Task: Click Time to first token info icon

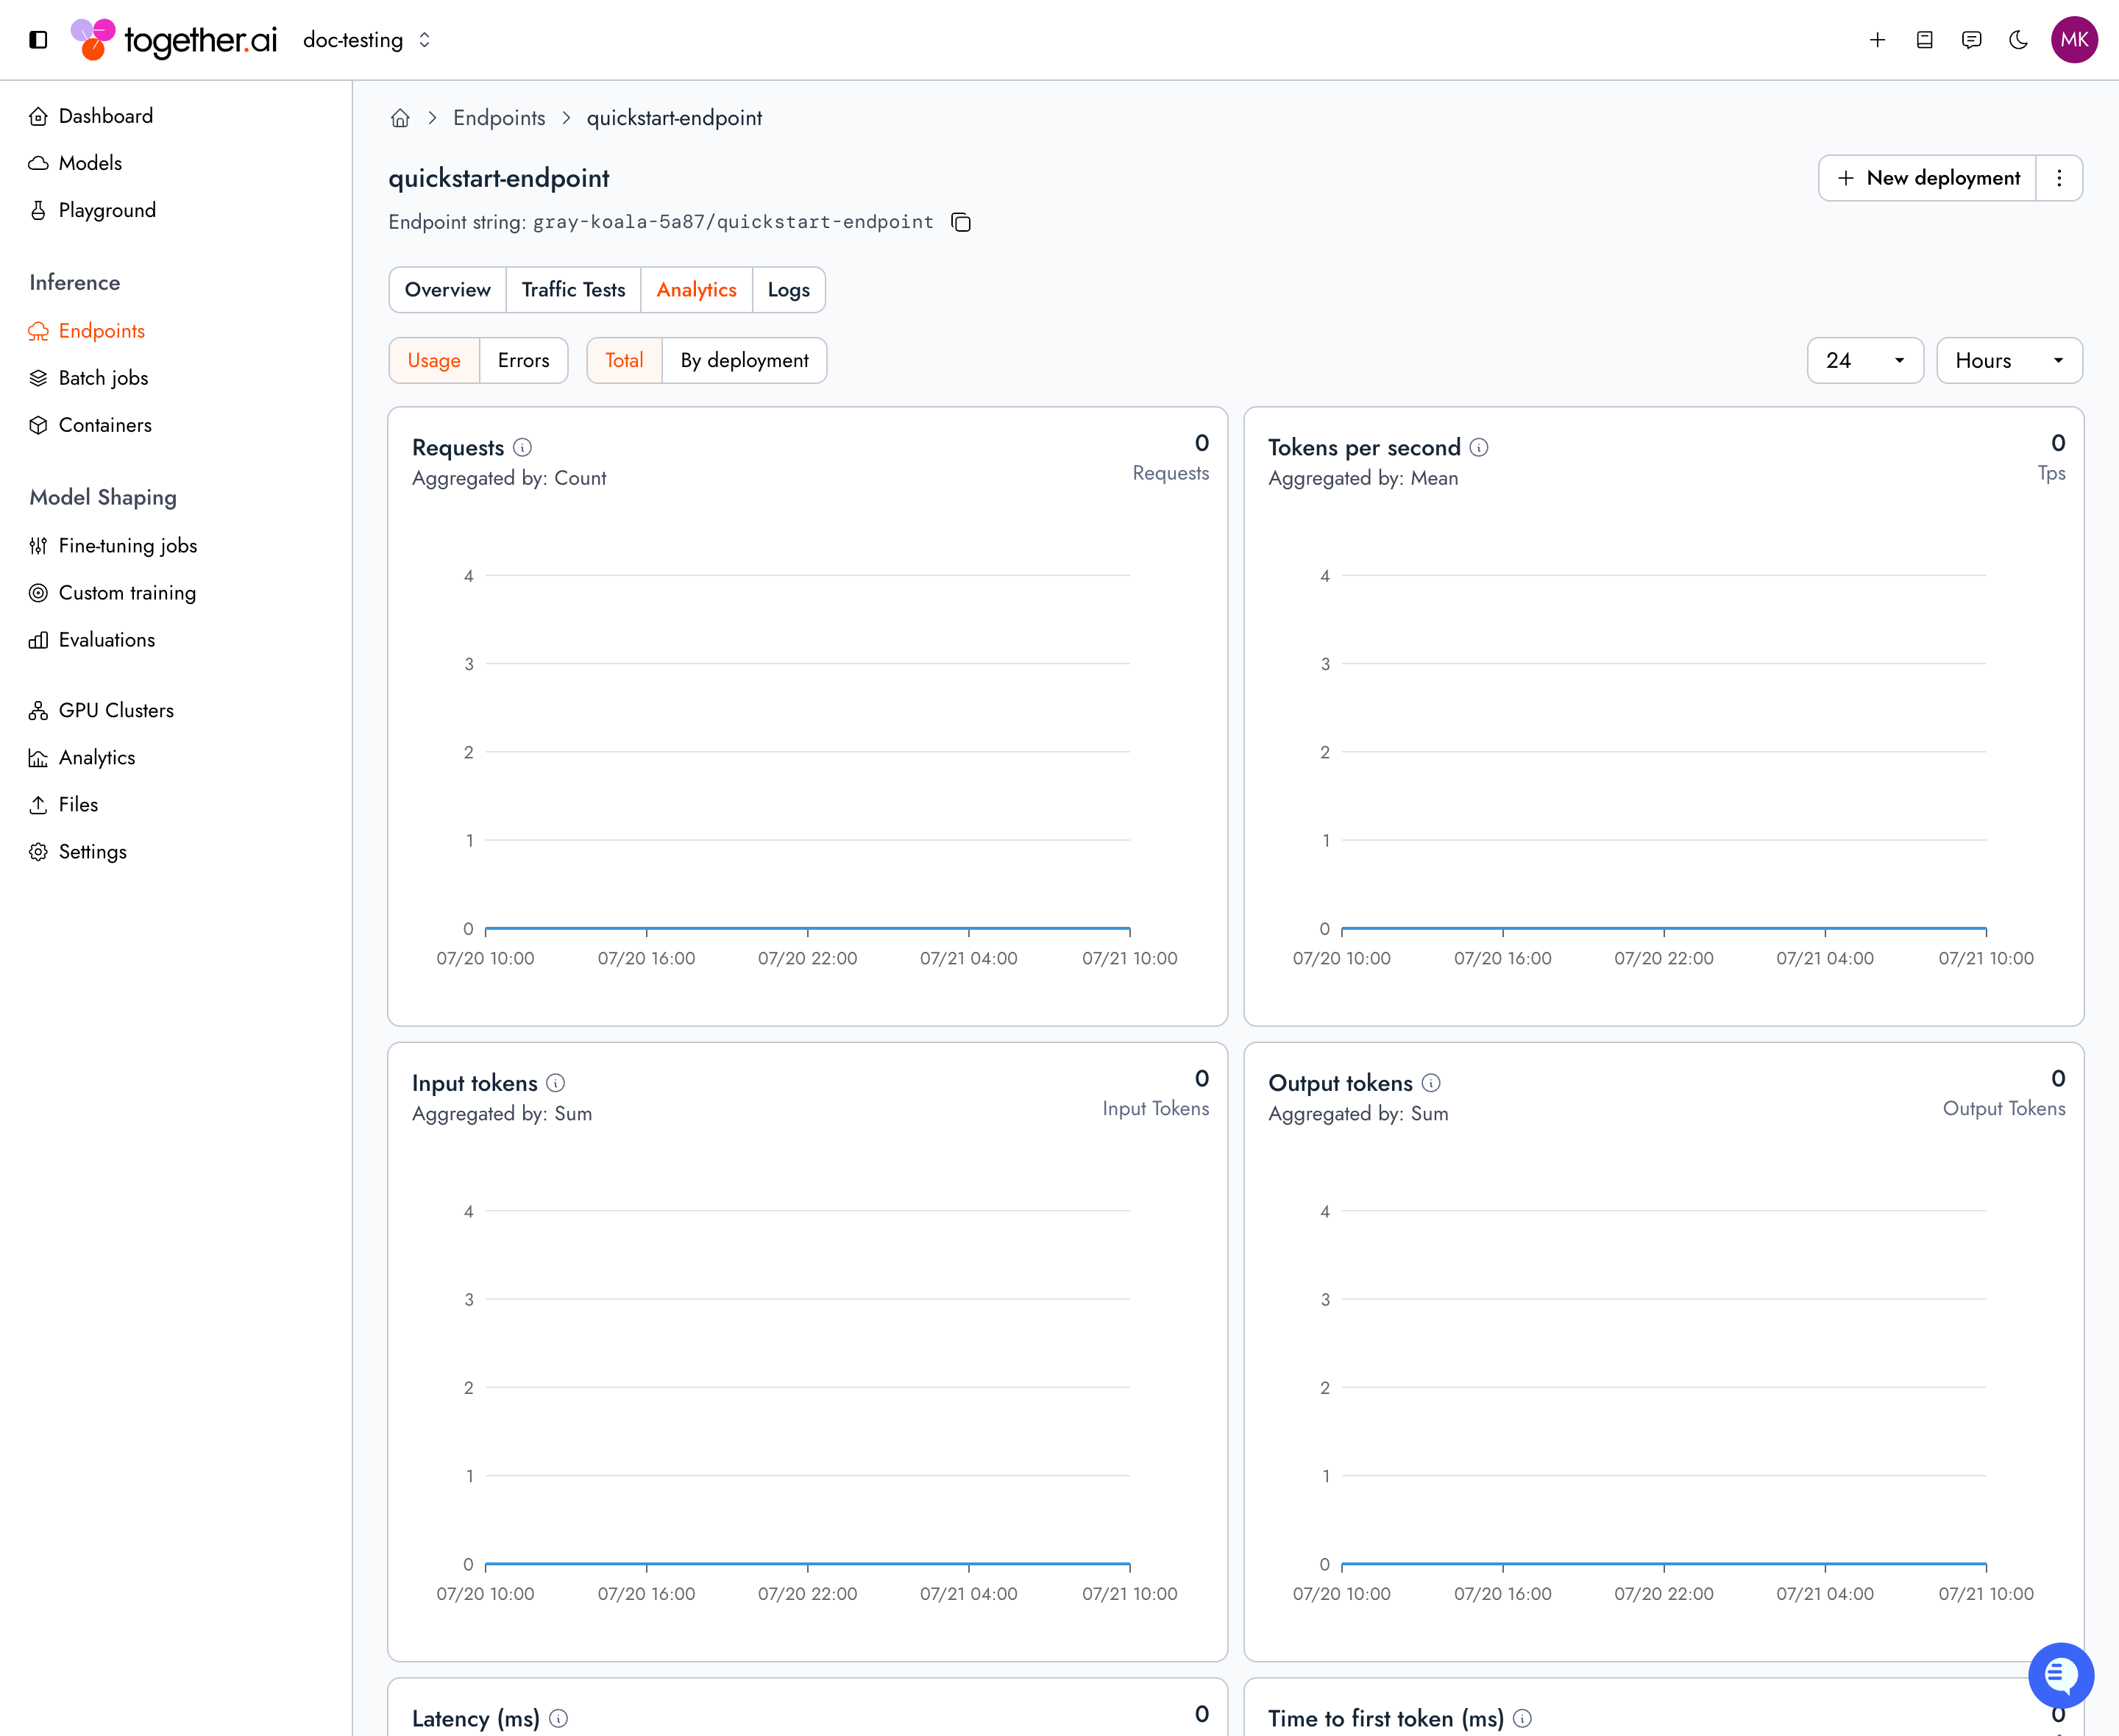Action: pos(1522,1718)
